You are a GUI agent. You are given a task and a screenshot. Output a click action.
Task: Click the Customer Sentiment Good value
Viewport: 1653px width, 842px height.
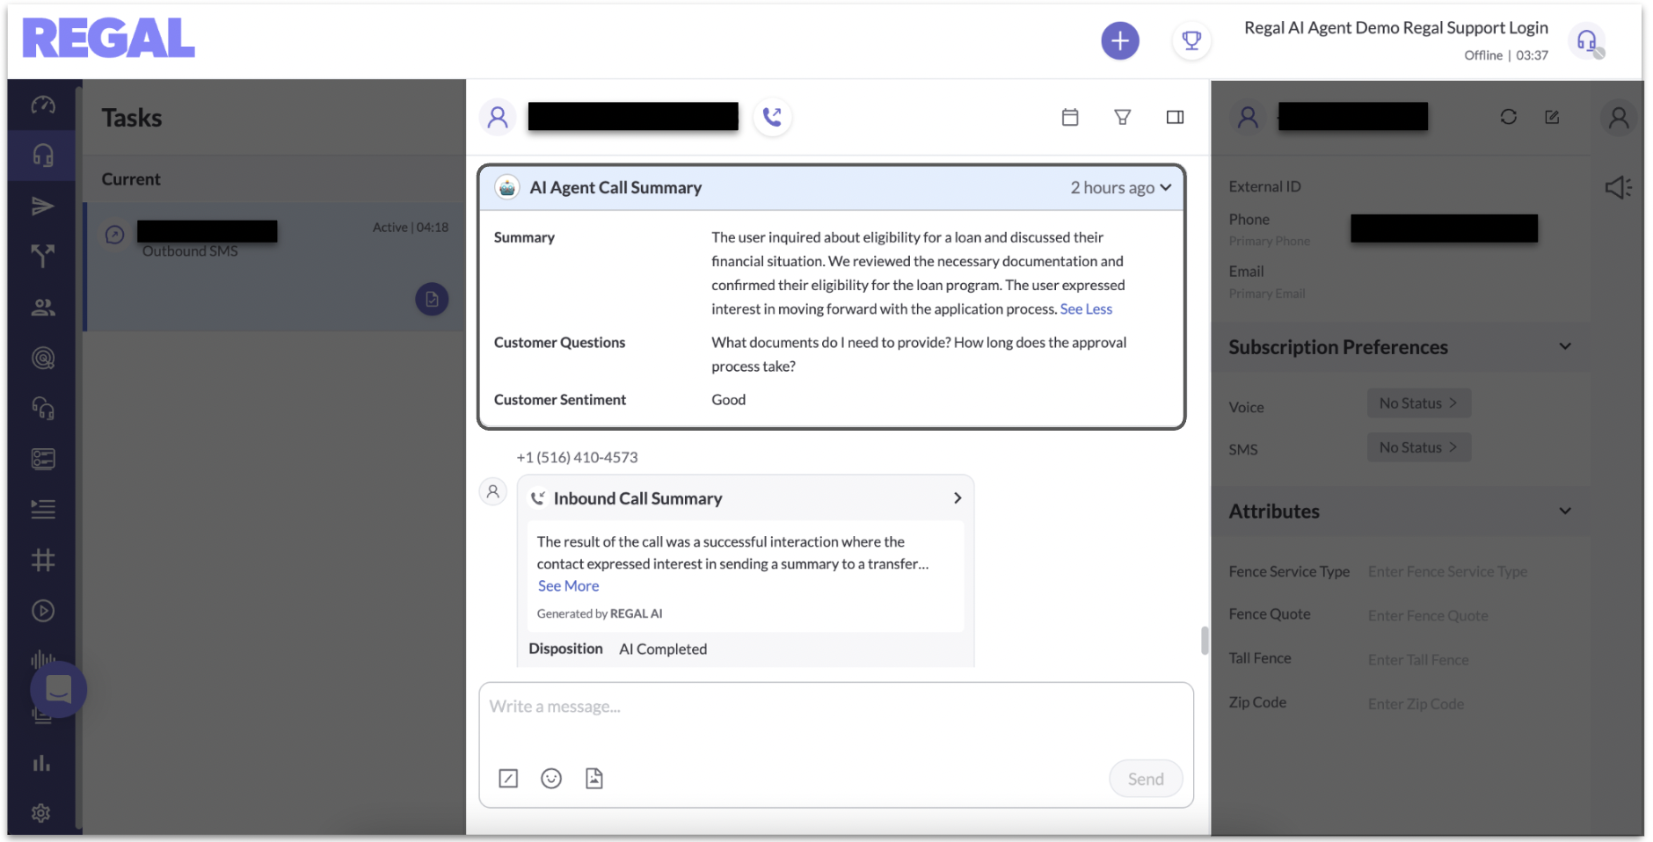[728, 400]
